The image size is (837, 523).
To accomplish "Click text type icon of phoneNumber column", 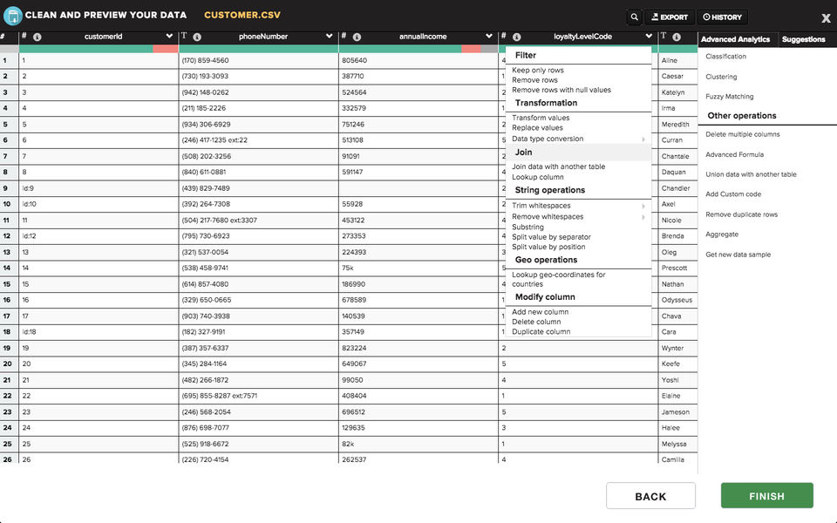I will tap(184, 36).
